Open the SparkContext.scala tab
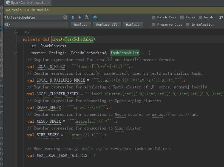Screen dimensions: 224x167 tap(28, 2)
